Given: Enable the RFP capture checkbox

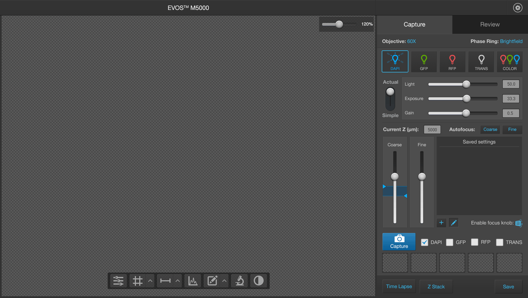Looking at the screenshot, I should click(475, 242).
